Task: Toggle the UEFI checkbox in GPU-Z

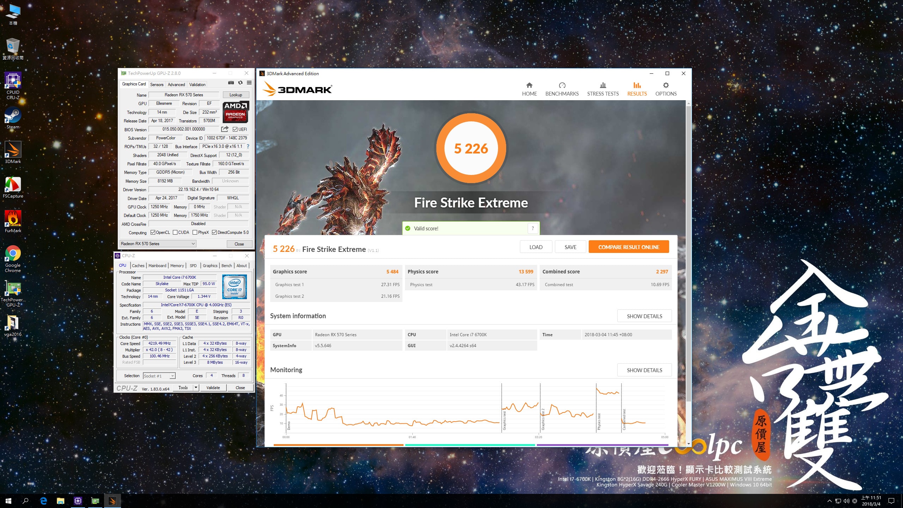Action: [x=235, y=129]
